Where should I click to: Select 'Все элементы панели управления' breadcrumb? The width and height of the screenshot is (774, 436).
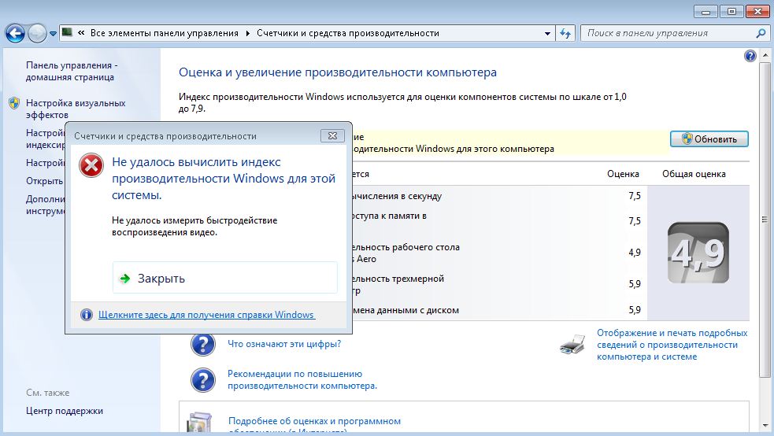coord(165,33)
